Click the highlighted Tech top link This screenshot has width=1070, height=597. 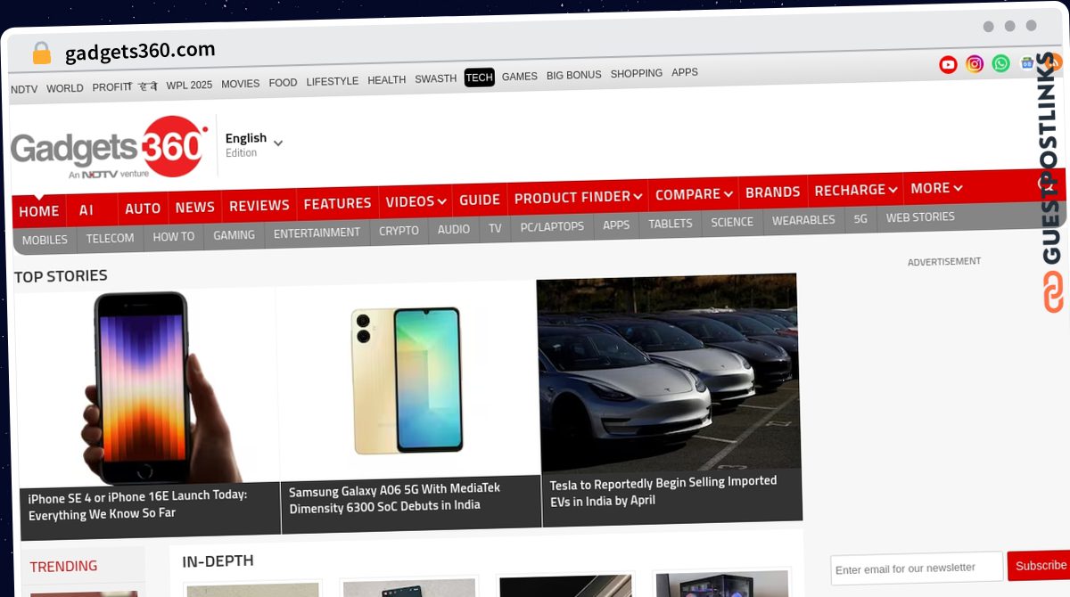(479, 78)
